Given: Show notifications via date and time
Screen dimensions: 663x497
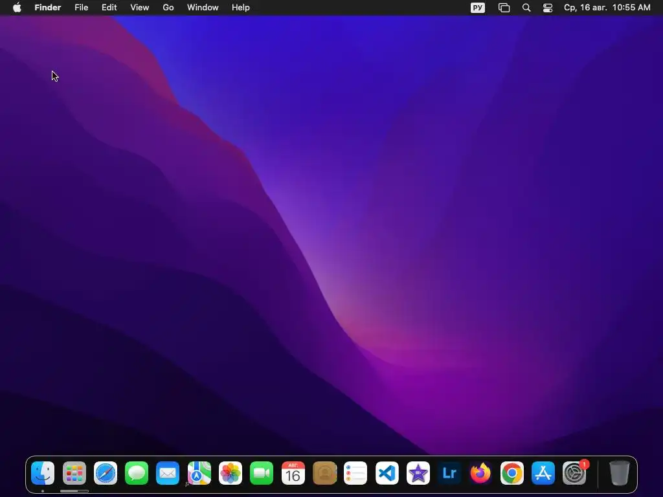Looking at the screenshot, I should (607, 8).
